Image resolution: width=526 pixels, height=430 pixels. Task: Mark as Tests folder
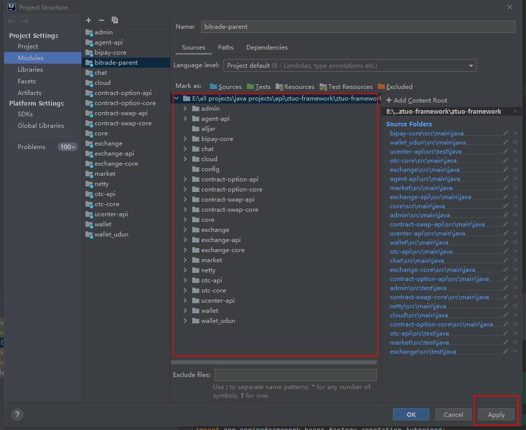(x=258, y=87)
